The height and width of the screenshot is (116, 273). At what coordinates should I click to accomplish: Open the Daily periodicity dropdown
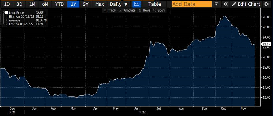click(119, 4)
